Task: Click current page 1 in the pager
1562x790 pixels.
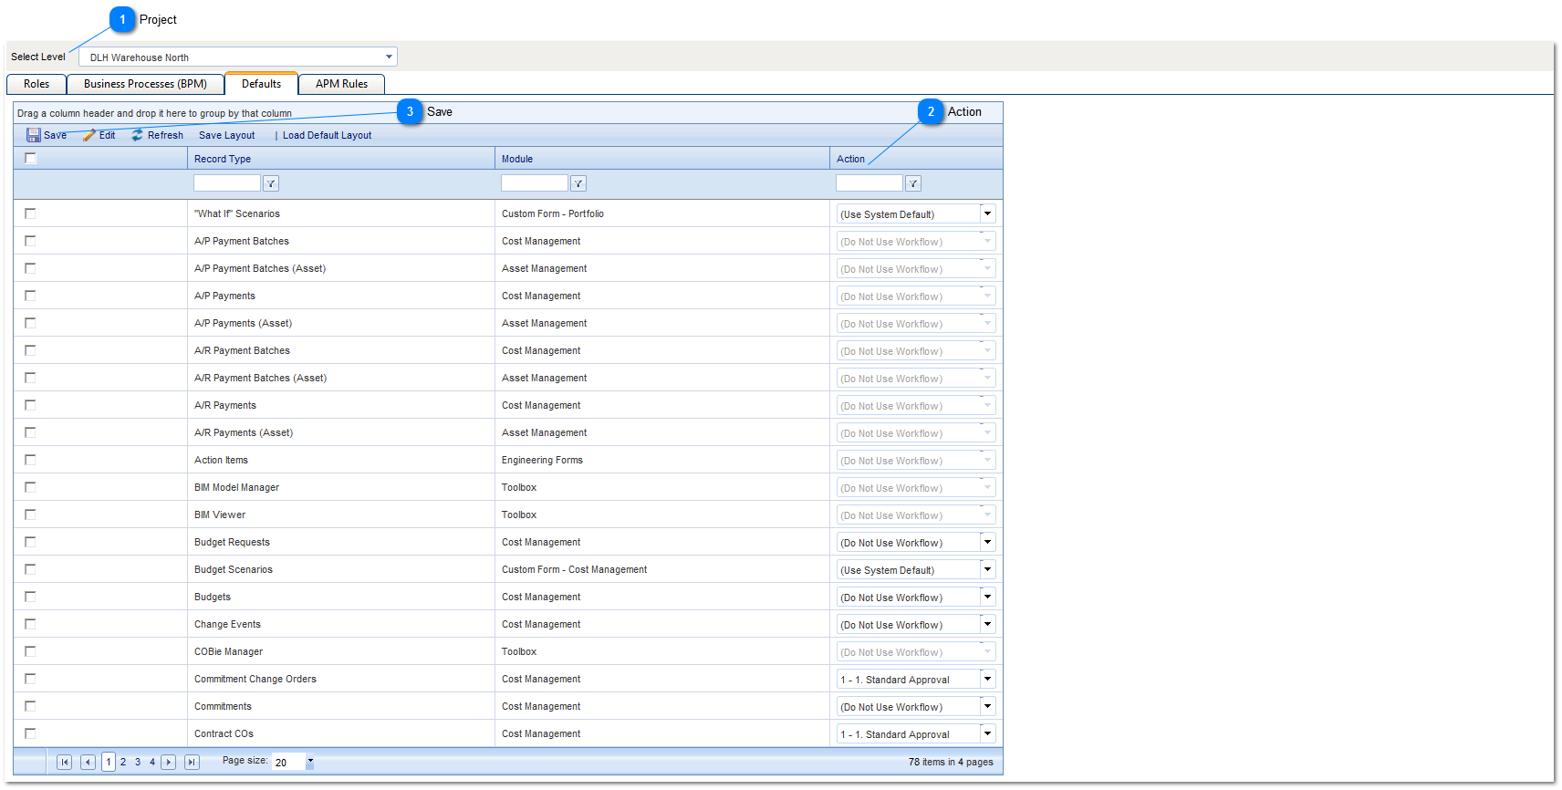Action: click(x=109, y=762)
